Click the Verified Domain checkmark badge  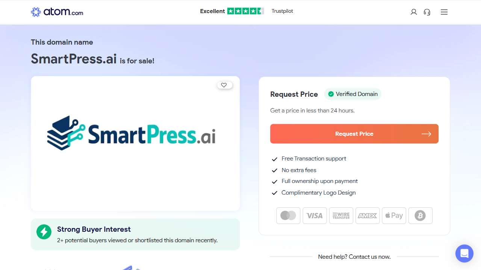pos(331,94)
